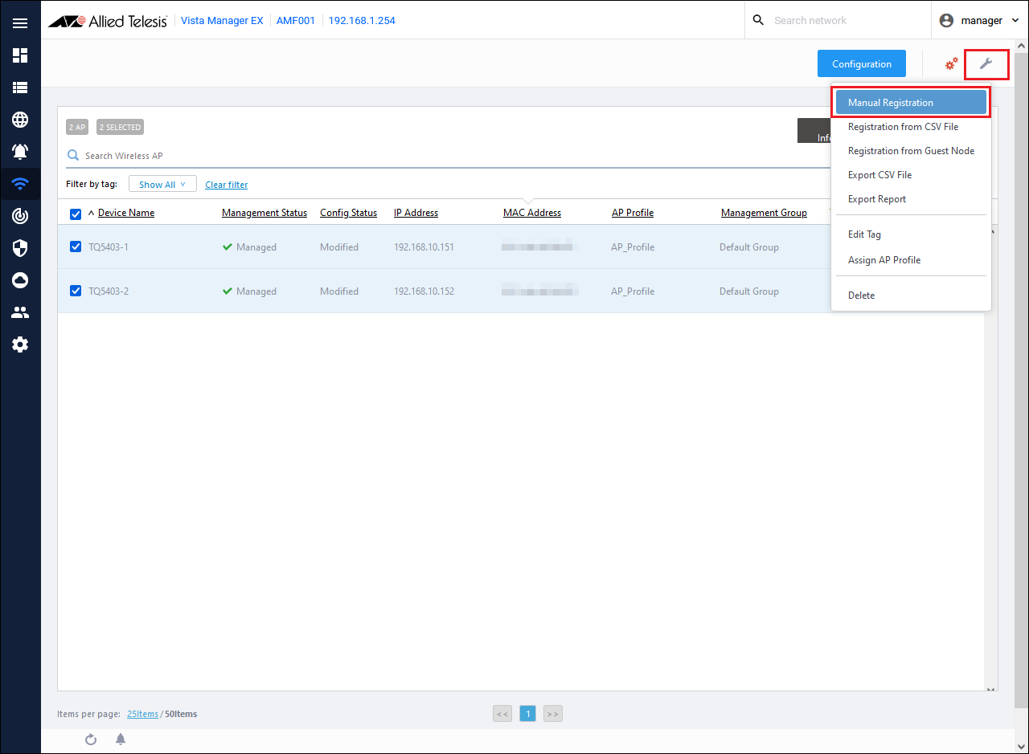This screenshot has height=754, width=1029.
Task: Select Manual Registration menu item
Action: pyautogui.click(x=910, y=103)
